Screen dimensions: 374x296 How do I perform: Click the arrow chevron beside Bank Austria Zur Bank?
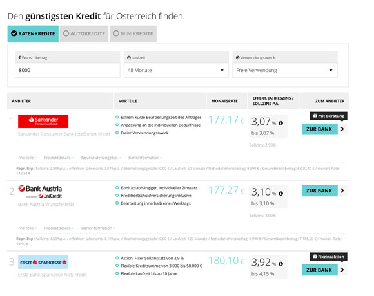pyautogui.click(x=342, y=190)
